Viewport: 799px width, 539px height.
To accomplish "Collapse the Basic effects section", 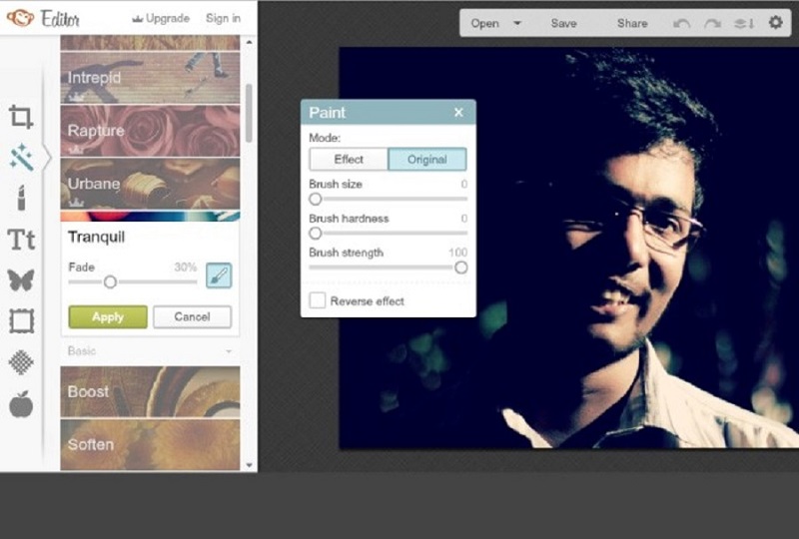I will 229,351.
